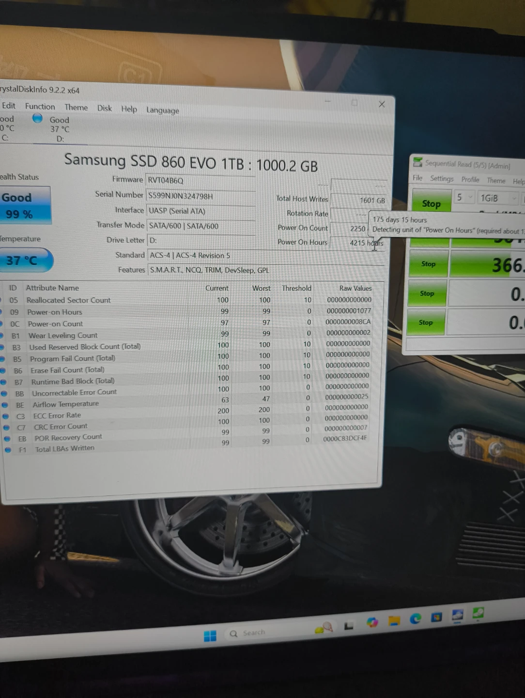Click status dot beside ECC Error Rate

click(6, 416)
